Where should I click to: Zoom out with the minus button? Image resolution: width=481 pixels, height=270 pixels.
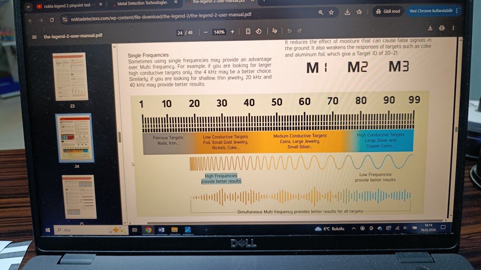[x=206, y=32]
